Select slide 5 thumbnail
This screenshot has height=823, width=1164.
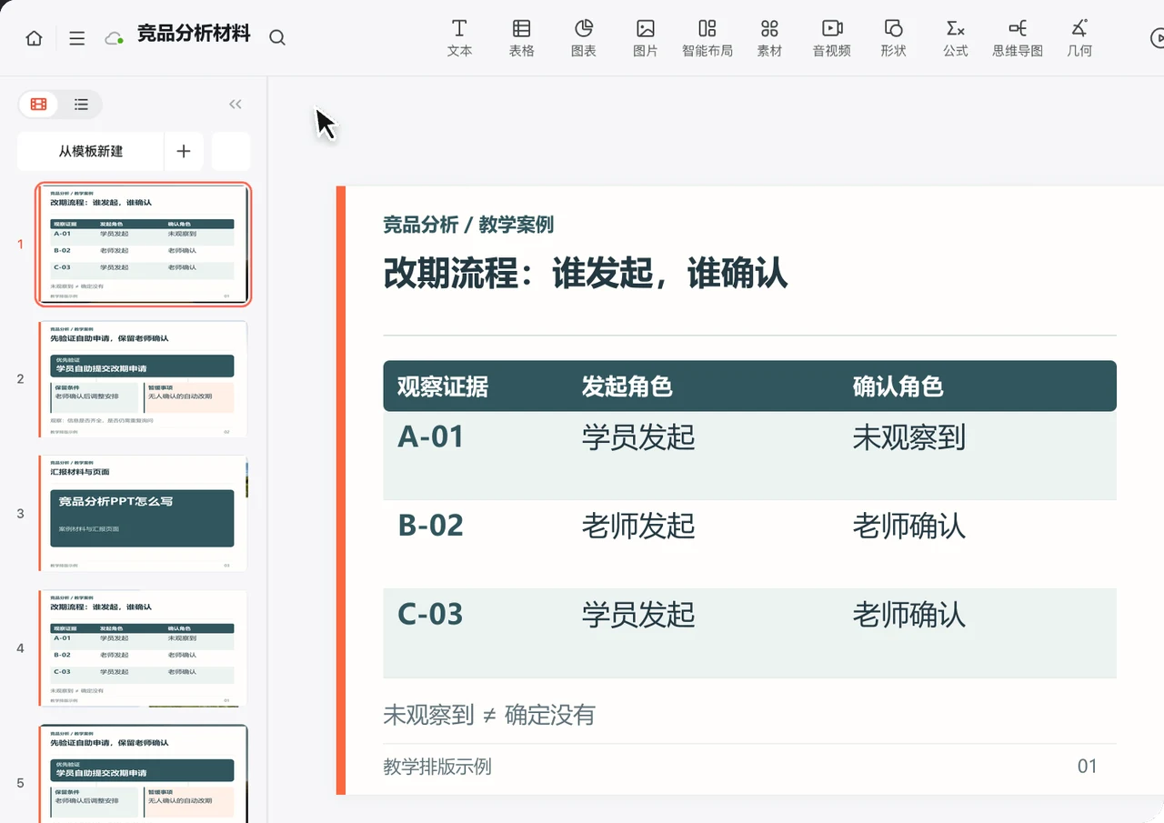point(144,774)
